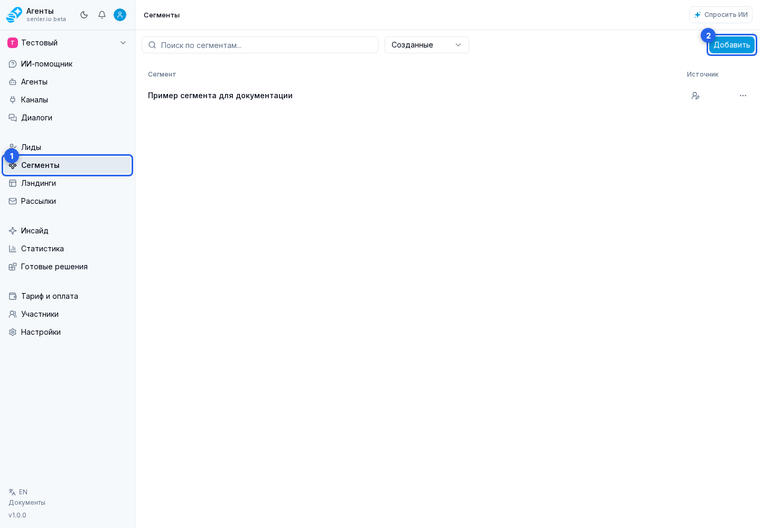Open the Созданные filter dropdown
761x528 pixels.
tap(427, 45)
